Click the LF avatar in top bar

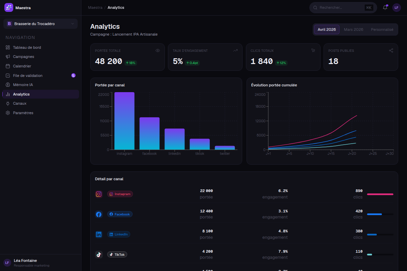pyautogui.click(x=396, y=7)
